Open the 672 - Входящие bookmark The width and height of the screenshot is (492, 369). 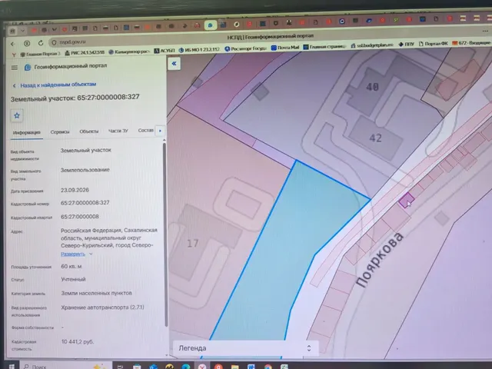click(471, 43)
